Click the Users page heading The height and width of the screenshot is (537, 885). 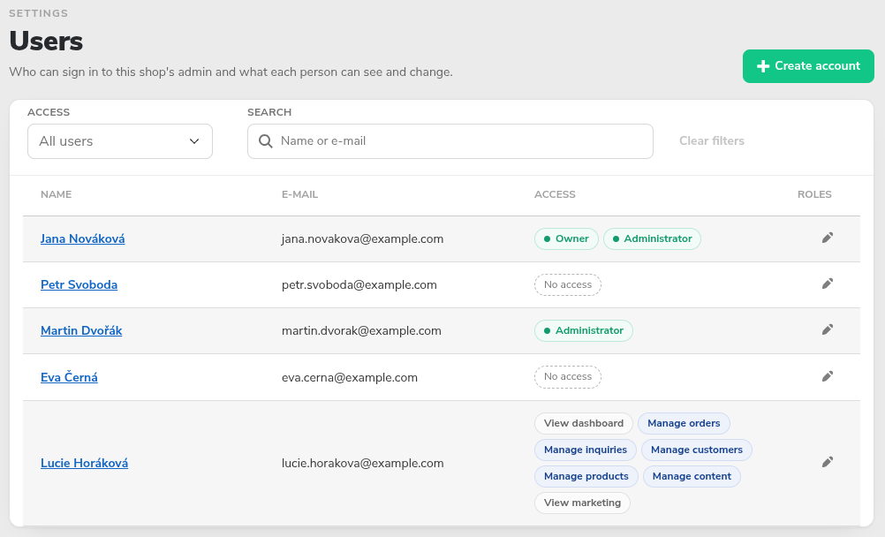pyautogui.click(x=46, y=42)
